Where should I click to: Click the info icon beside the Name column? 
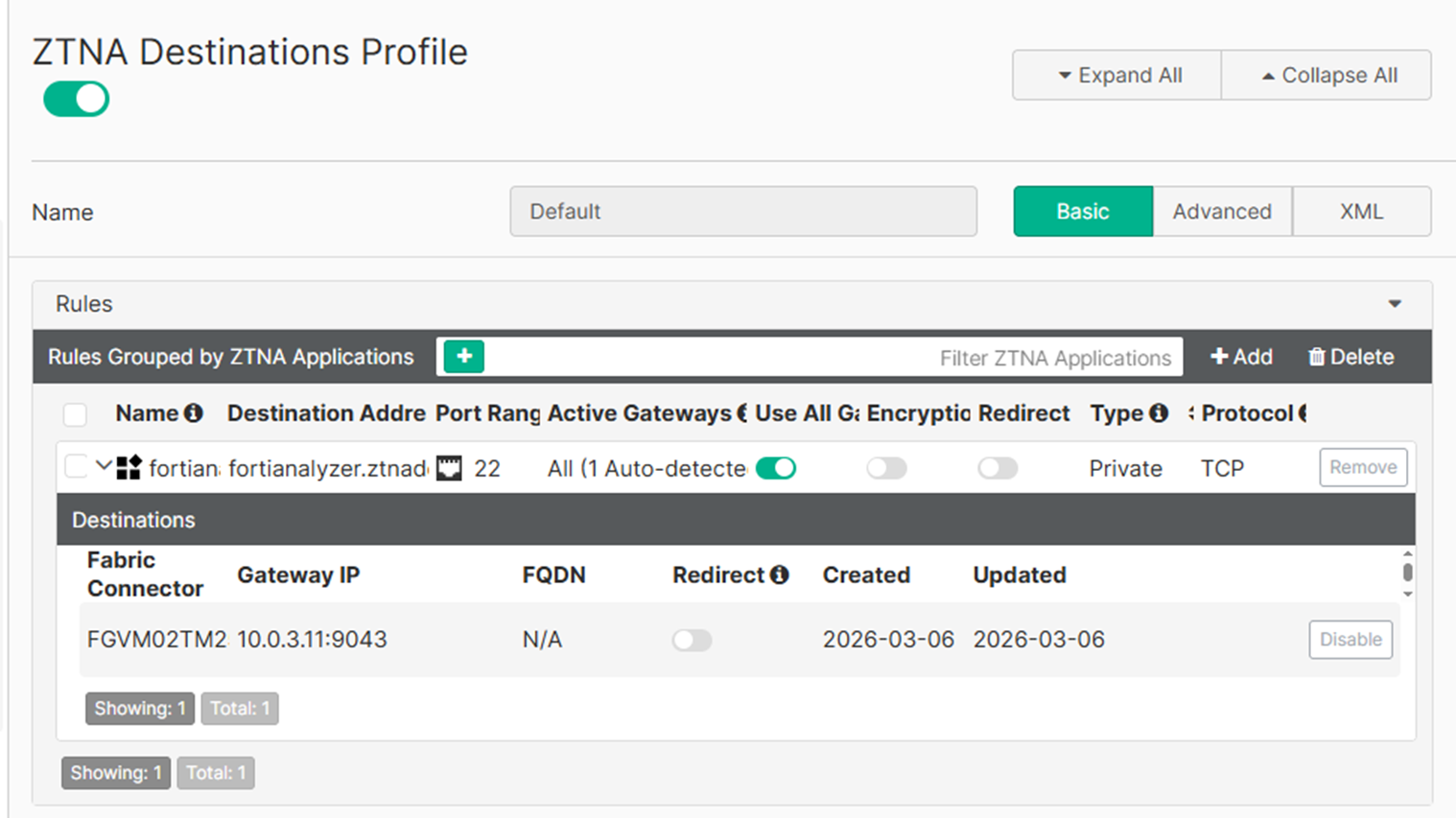click(194, 413)
